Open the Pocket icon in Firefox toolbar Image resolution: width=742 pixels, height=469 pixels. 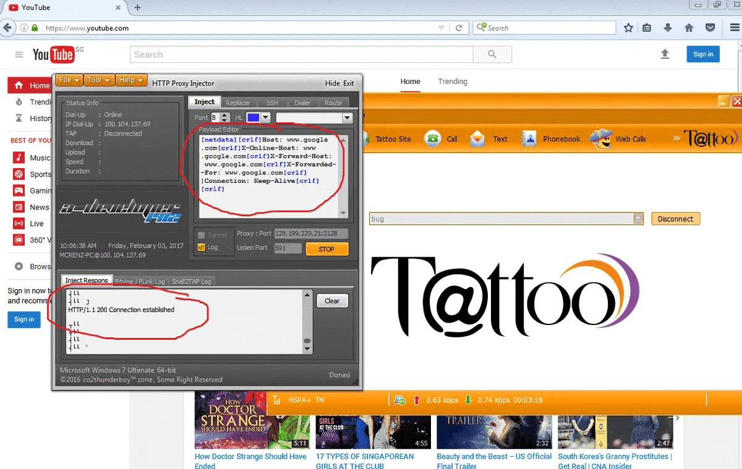(710, 28)
